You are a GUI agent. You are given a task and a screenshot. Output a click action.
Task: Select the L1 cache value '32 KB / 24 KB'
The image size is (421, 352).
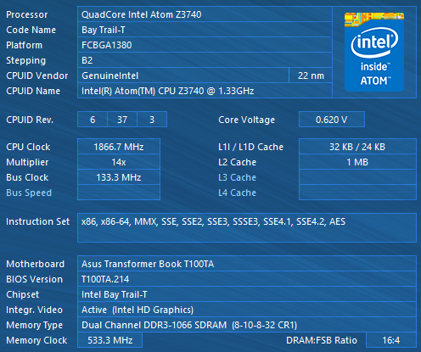click(x=357, y=147)
